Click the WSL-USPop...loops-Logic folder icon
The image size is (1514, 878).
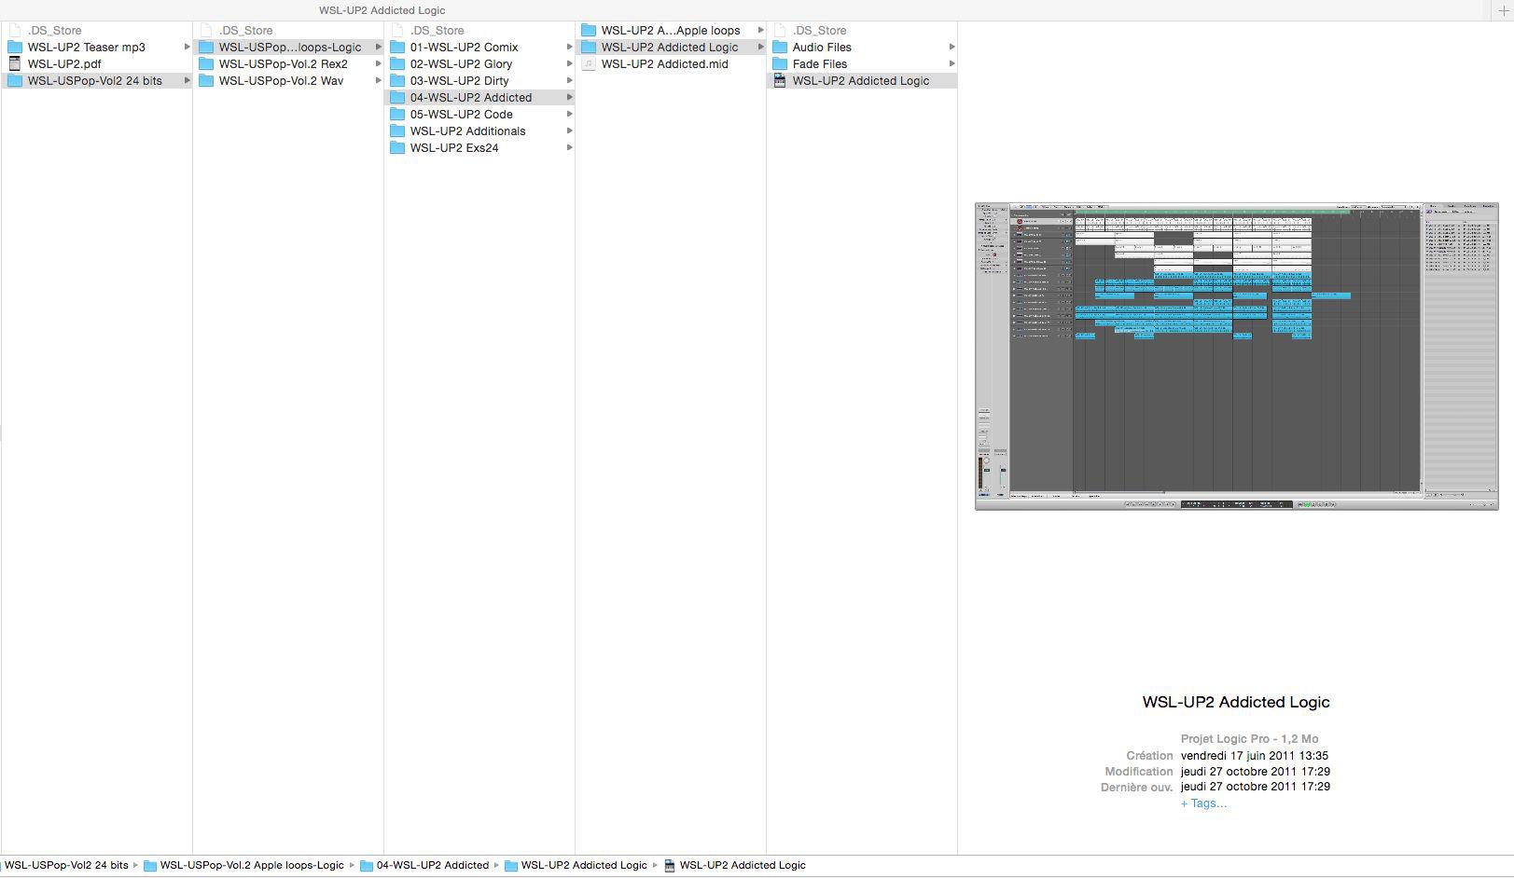click(206, 47)
